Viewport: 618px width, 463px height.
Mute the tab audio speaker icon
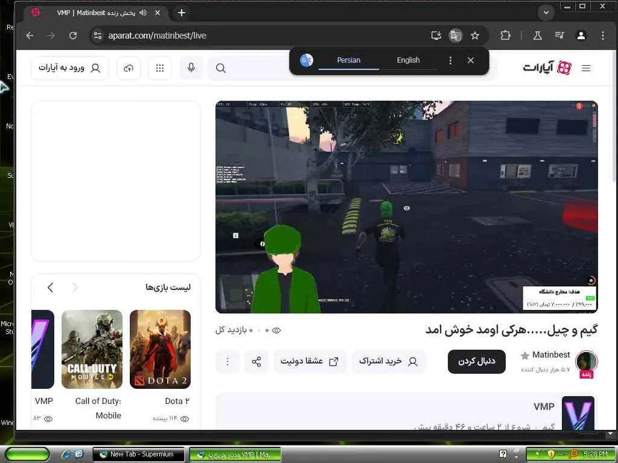[x=143, y=13]
